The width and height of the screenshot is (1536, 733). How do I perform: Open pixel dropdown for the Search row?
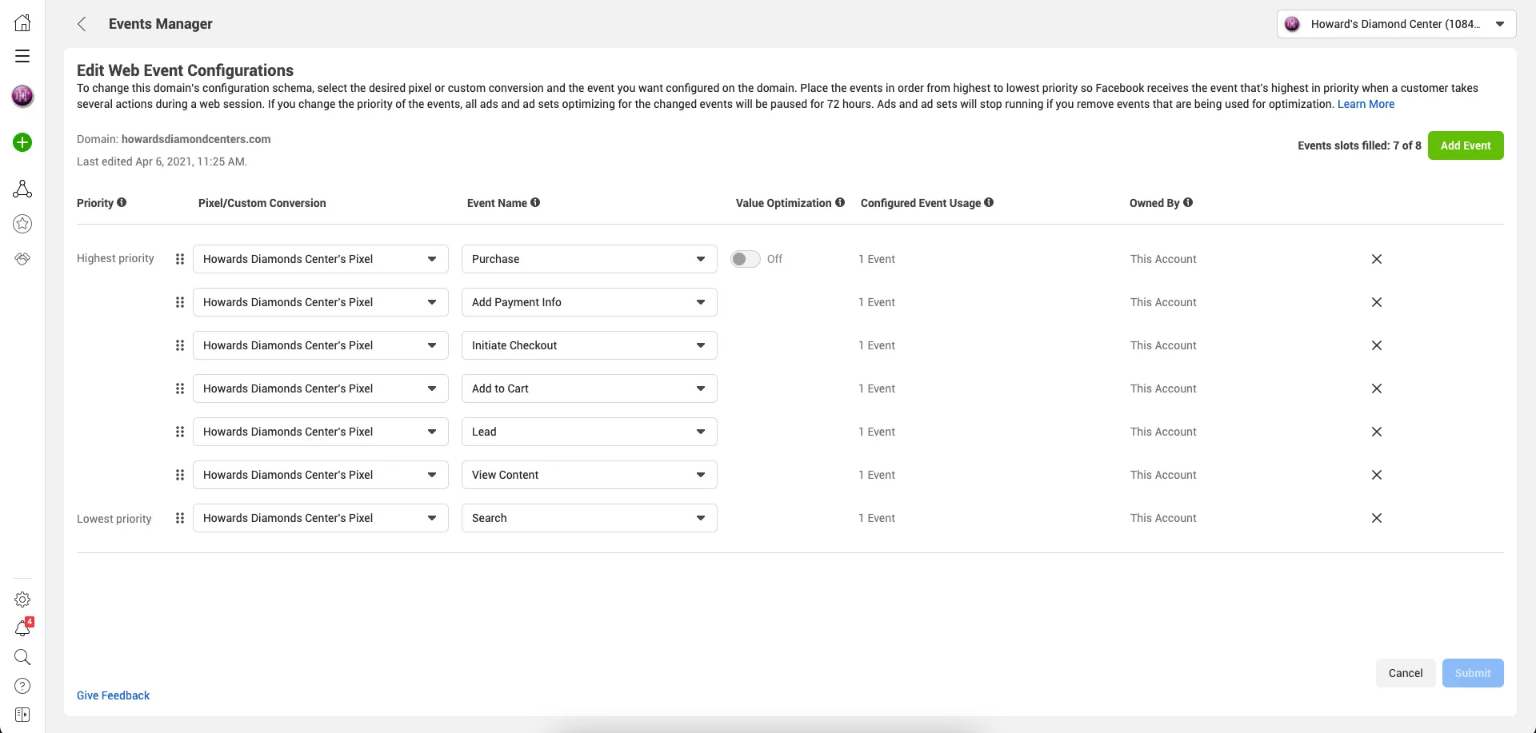coord(320,518)
